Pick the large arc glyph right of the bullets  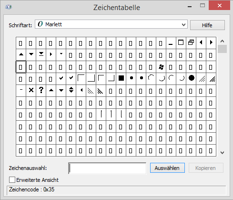coord(151,79)
